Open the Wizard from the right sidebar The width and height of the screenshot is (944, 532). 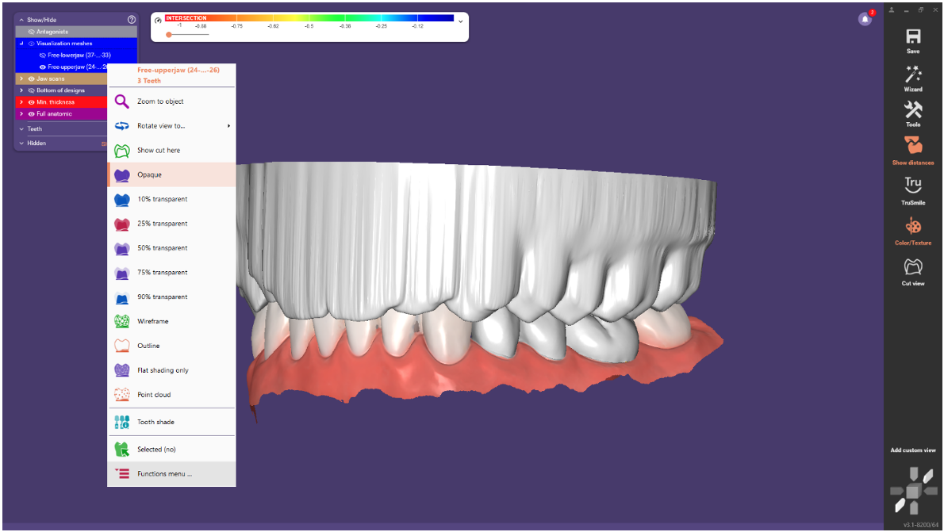pyautogui.click(x=912, y=75)
